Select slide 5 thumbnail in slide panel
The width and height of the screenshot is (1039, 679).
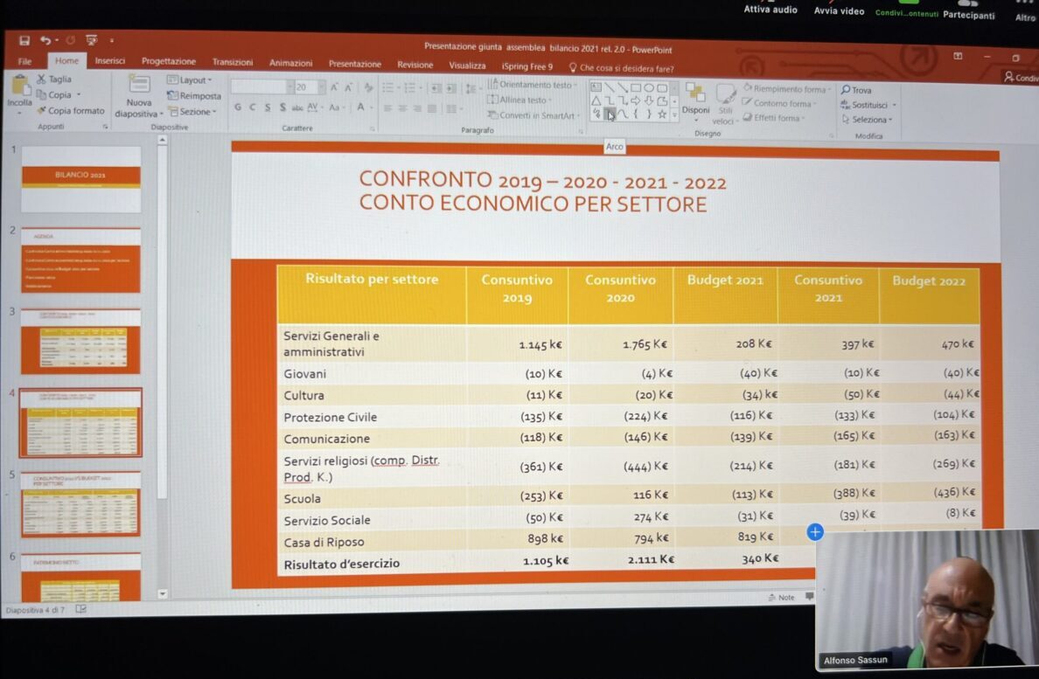pos(80,503)
